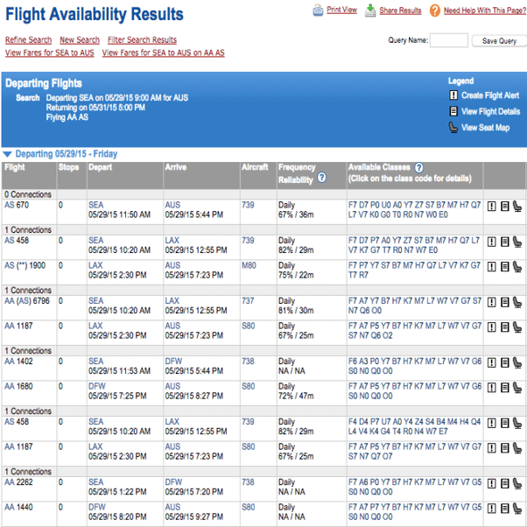Collapse the Departing 05/29/15 - Friday section
This screenshot has width=527, height=527.
7,154
